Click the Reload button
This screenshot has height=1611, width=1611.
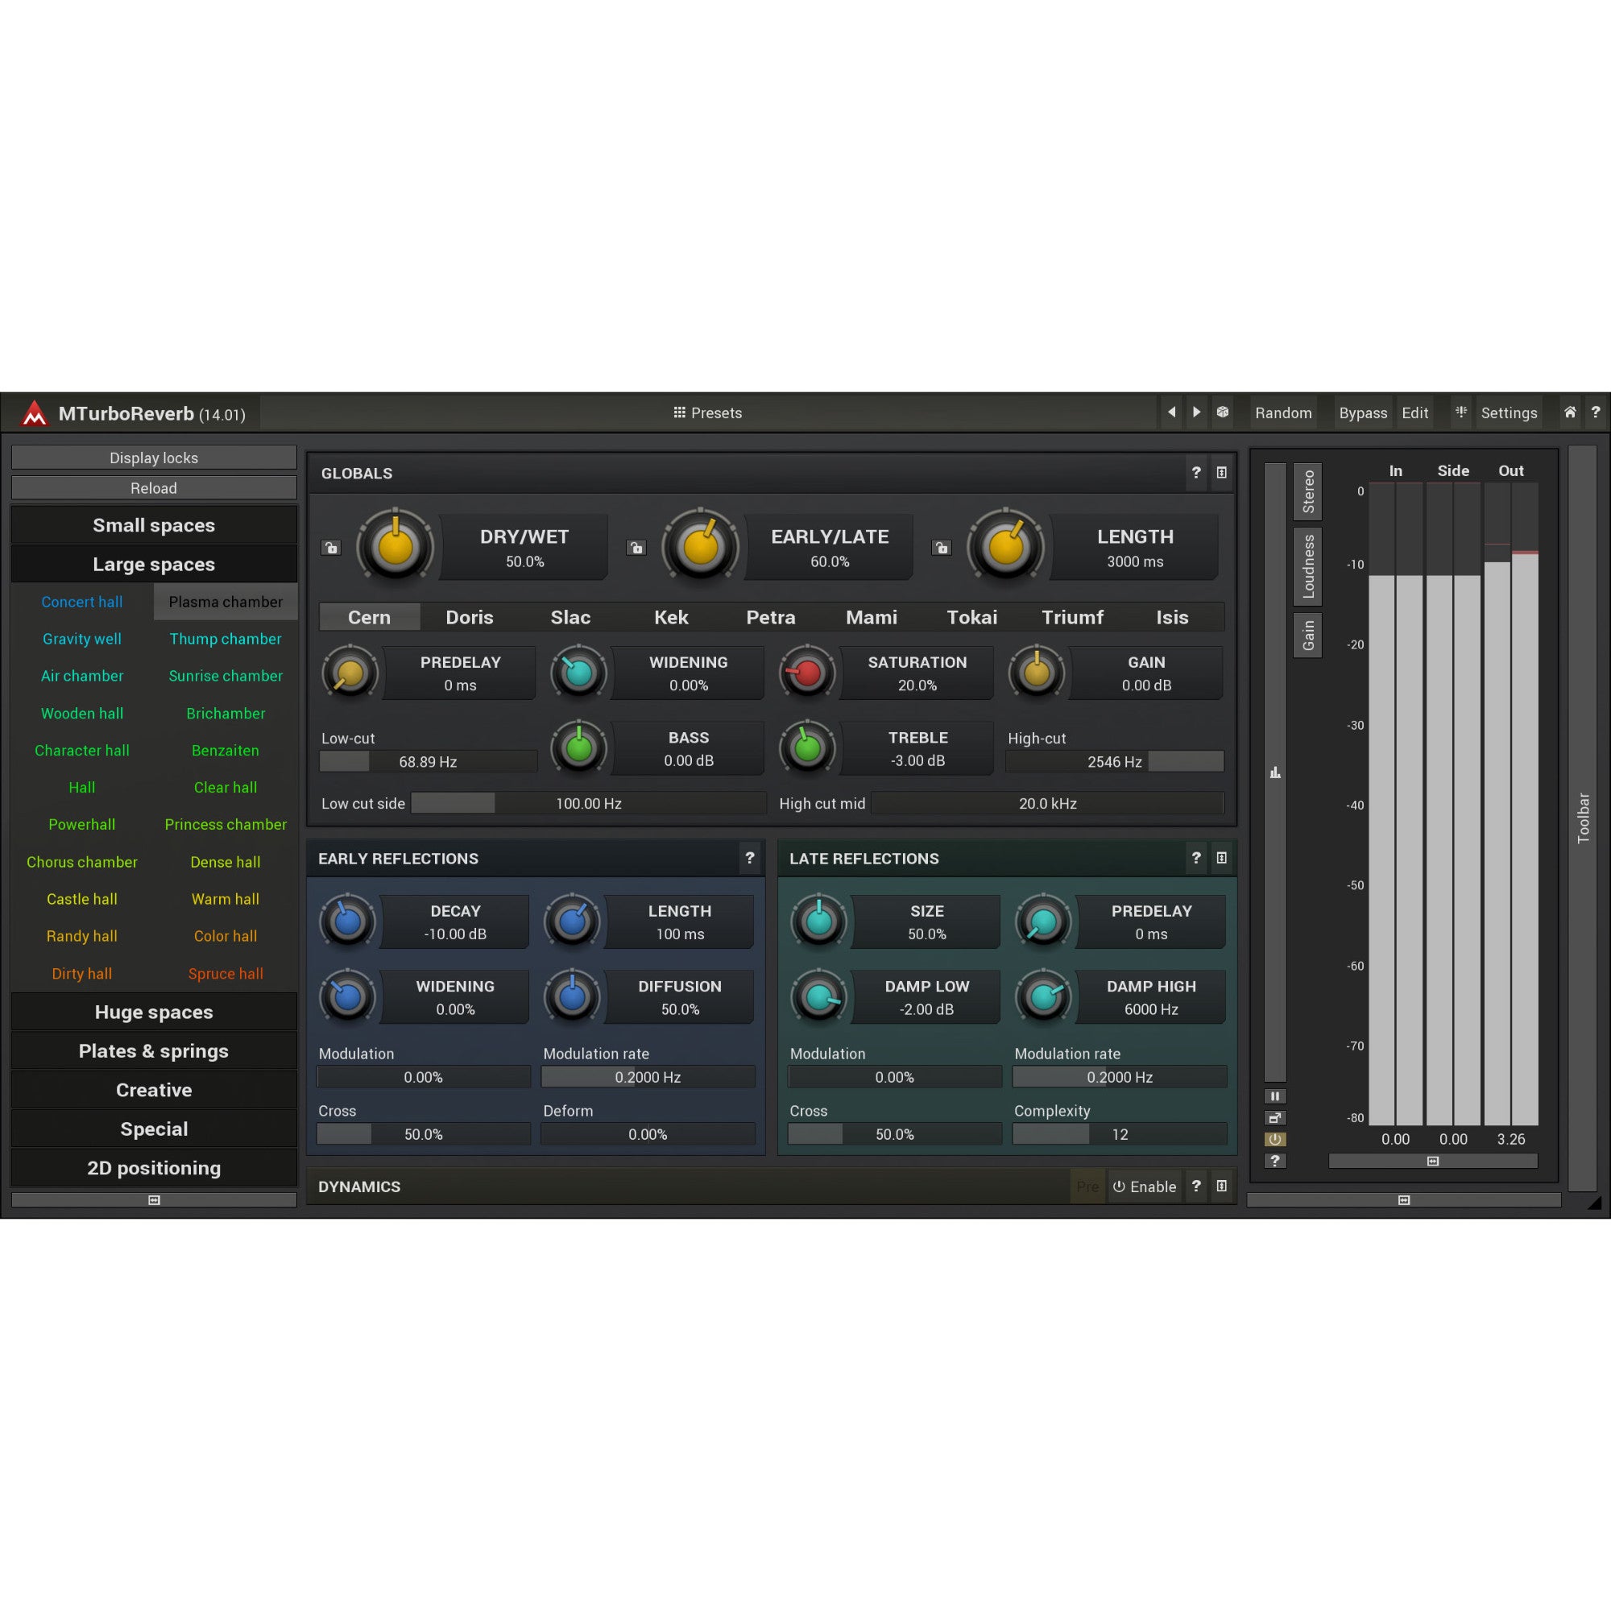point(155,488)
